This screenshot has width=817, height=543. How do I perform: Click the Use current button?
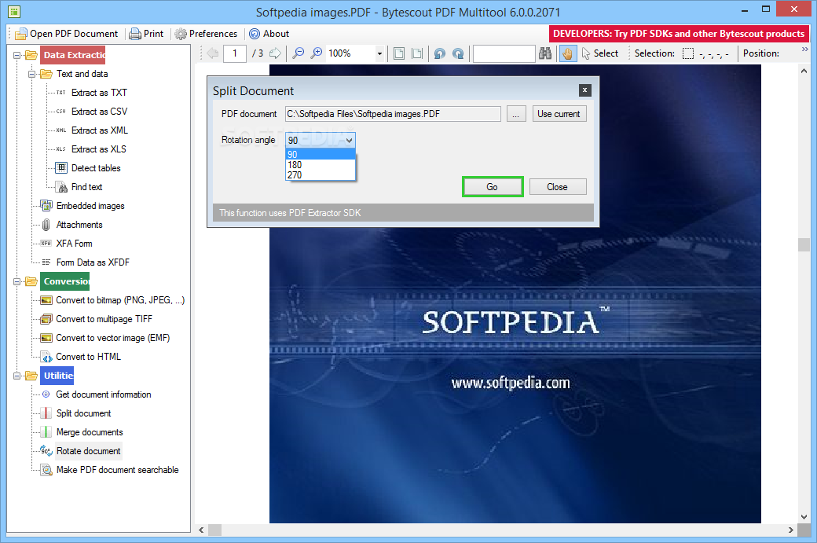559,114
